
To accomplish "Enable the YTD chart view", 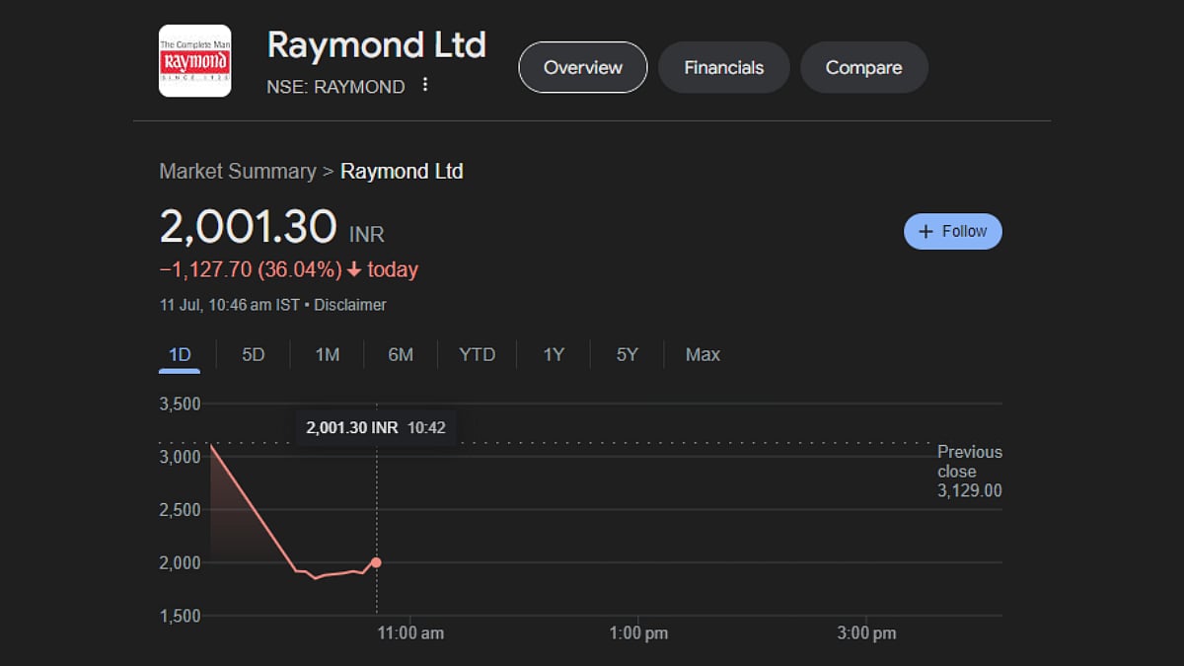I will point(477,354).
